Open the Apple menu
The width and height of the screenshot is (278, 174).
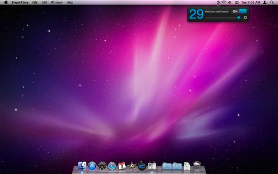pyautogui.click(x=6, y=2)
